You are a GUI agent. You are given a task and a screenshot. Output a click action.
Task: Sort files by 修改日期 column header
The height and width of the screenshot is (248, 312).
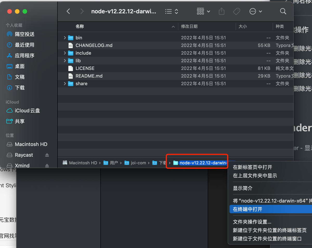[189, 27]
